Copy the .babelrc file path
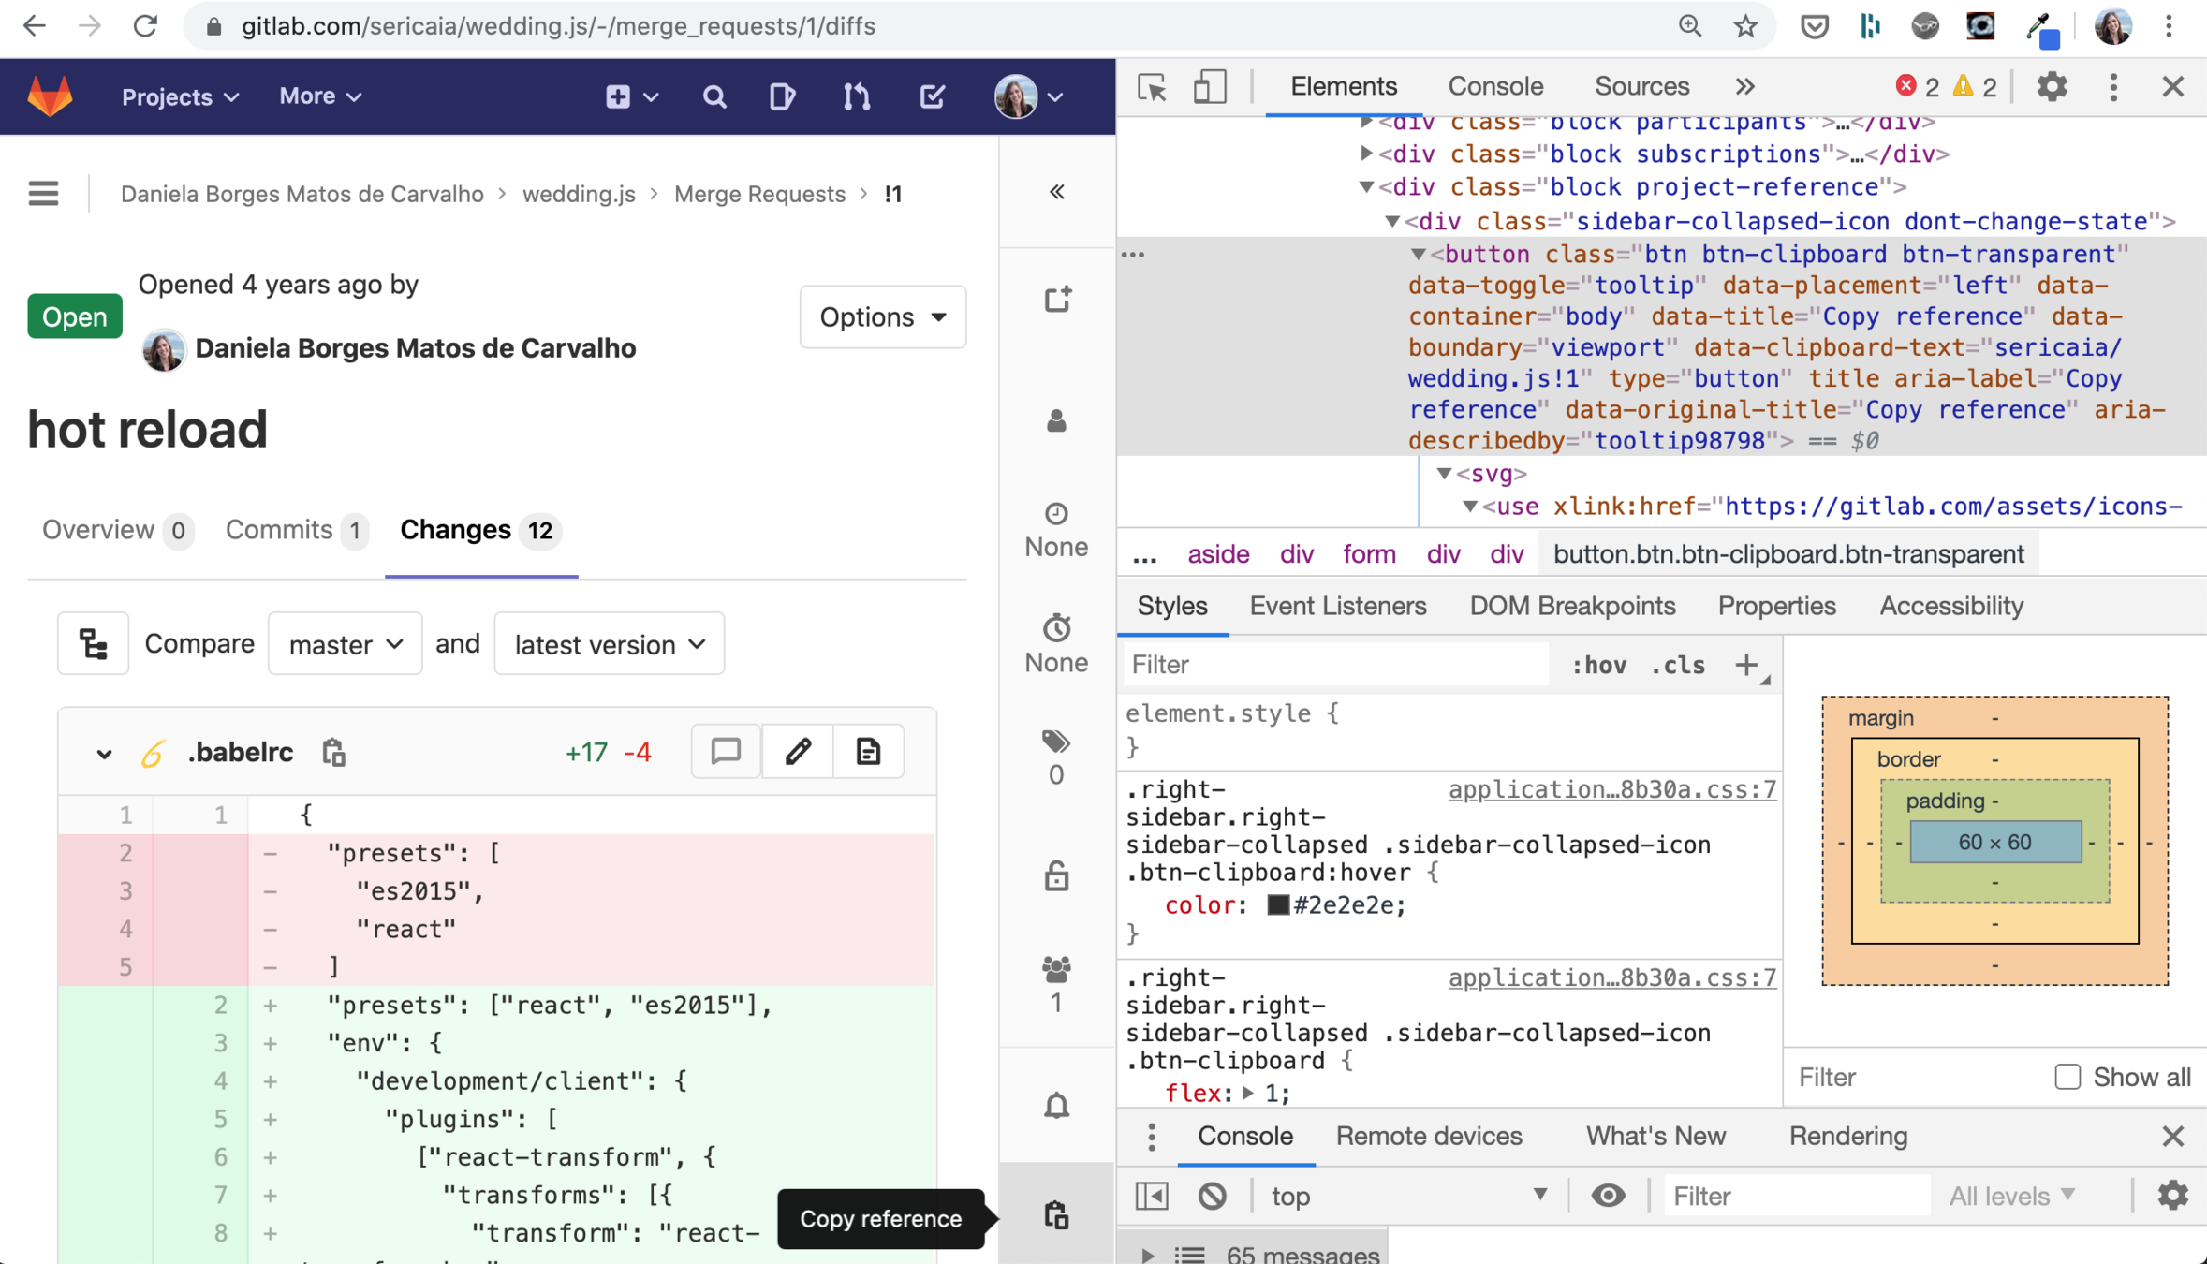The height and width of the screenshot is (1264, 2207). pyautogui.click(x=333, y=753)
